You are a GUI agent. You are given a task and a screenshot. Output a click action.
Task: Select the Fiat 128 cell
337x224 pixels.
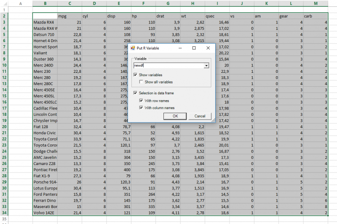pos(45,127)
